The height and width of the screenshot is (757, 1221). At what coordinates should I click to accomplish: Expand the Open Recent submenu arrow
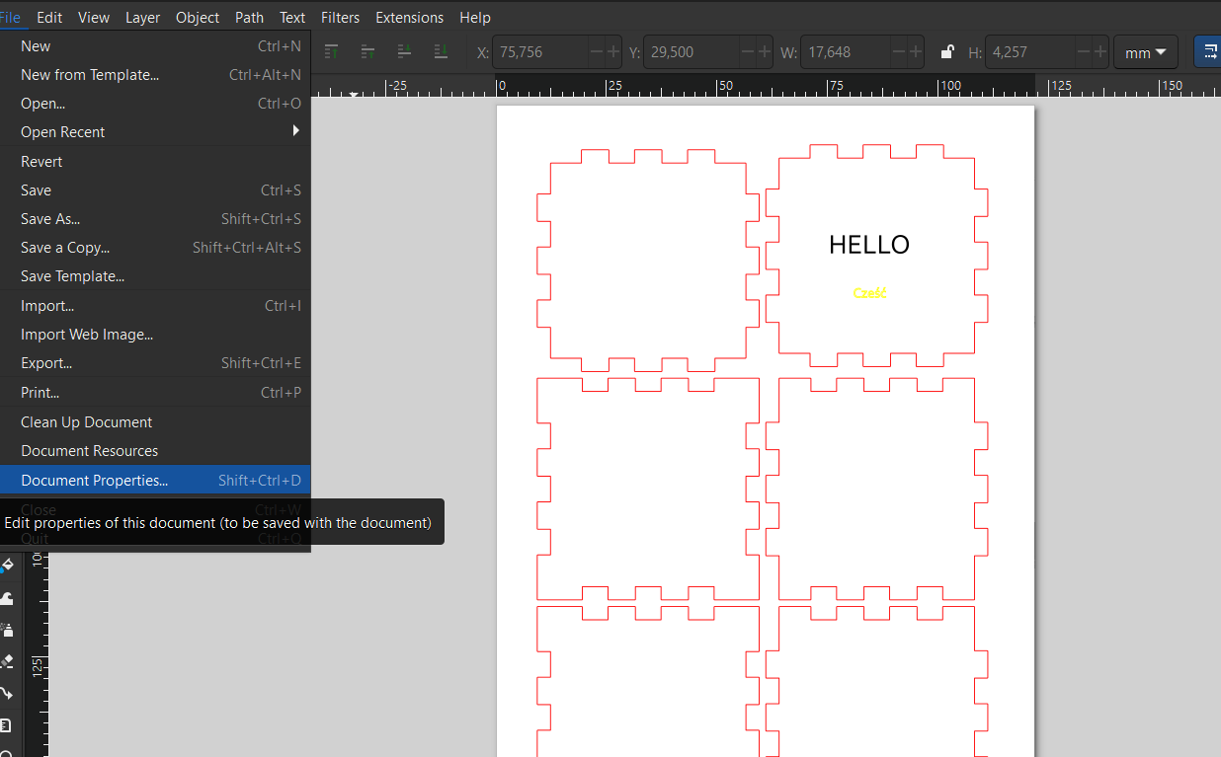pyautogui.click(x=295, y=130)
